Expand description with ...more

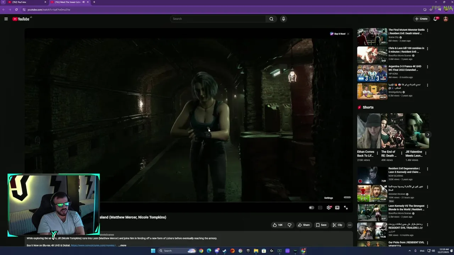point(122,245)
